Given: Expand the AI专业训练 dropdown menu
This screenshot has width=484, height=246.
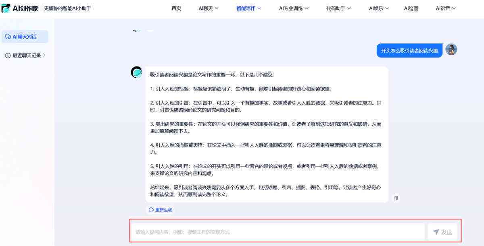Looking at the screenshot, I should click(x=294, y=8).
